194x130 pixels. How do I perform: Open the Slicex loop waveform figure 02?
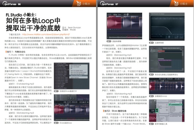click(72, 107)
